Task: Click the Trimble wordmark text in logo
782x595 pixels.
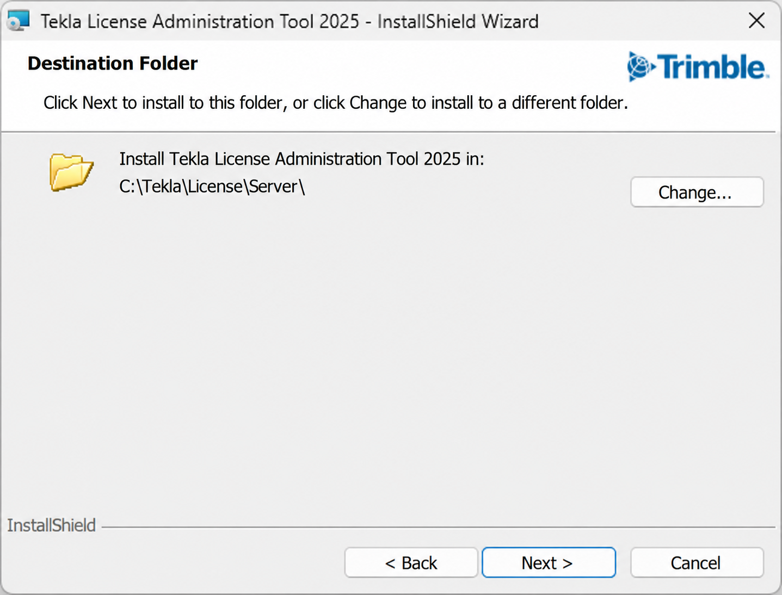Action: (x=712, y=67)
